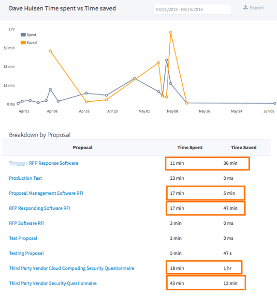Open Proposal Management Software RFI link
Screen dimensions: 277x296
click(x=46, y=193)
